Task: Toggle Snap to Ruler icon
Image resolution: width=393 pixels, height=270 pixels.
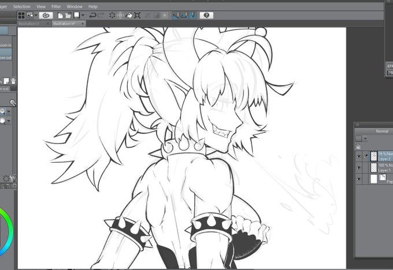Action: [176, 16]
